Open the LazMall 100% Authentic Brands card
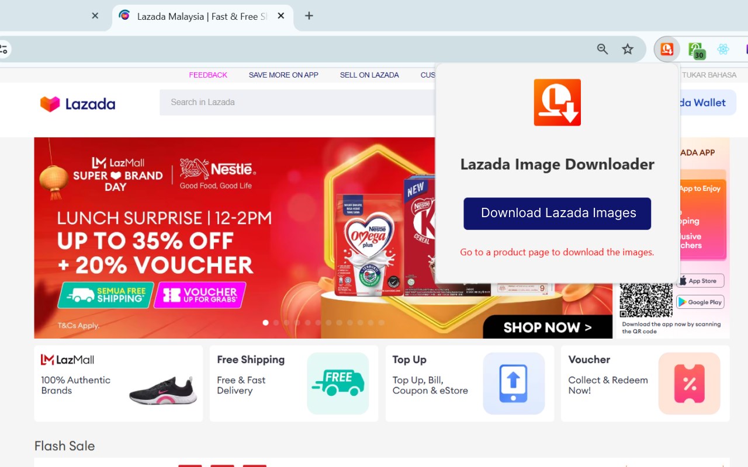The image size is (748, 467). (x=119, y=384)
